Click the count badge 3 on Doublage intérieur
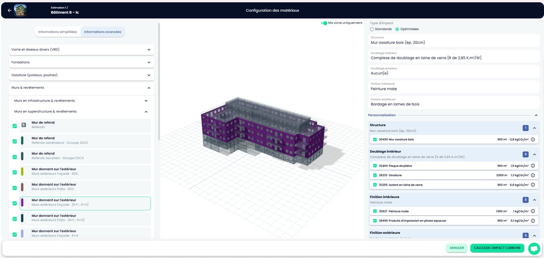 [x=526, y=154]
